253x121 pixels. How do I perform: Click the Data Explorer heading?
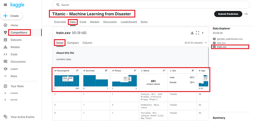tap(221, 28)
